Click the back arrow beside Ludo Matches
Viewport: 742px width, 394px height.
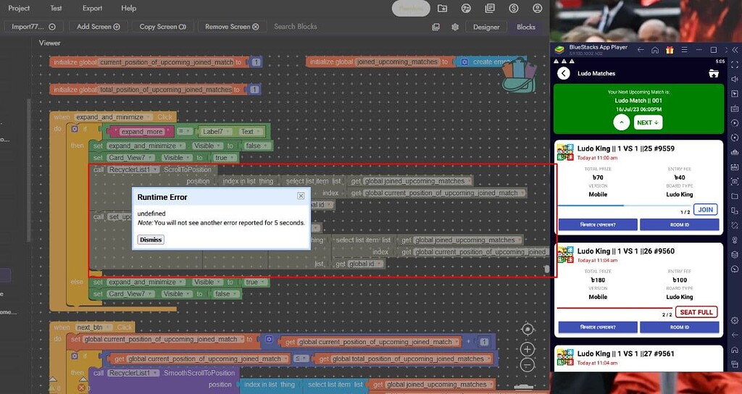pyautogui.click(x=564, y=73)
